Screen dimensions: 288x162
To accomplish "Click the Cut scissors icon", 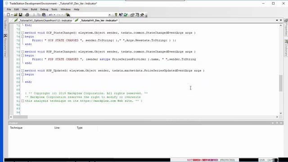I will pyautogui.click(x=34, y=15).
